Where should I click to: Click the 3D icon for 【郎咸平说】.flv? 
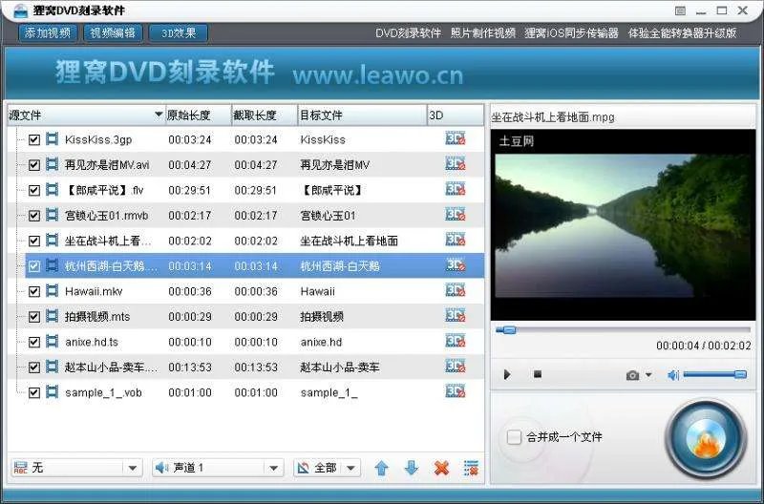coord(456,189)
